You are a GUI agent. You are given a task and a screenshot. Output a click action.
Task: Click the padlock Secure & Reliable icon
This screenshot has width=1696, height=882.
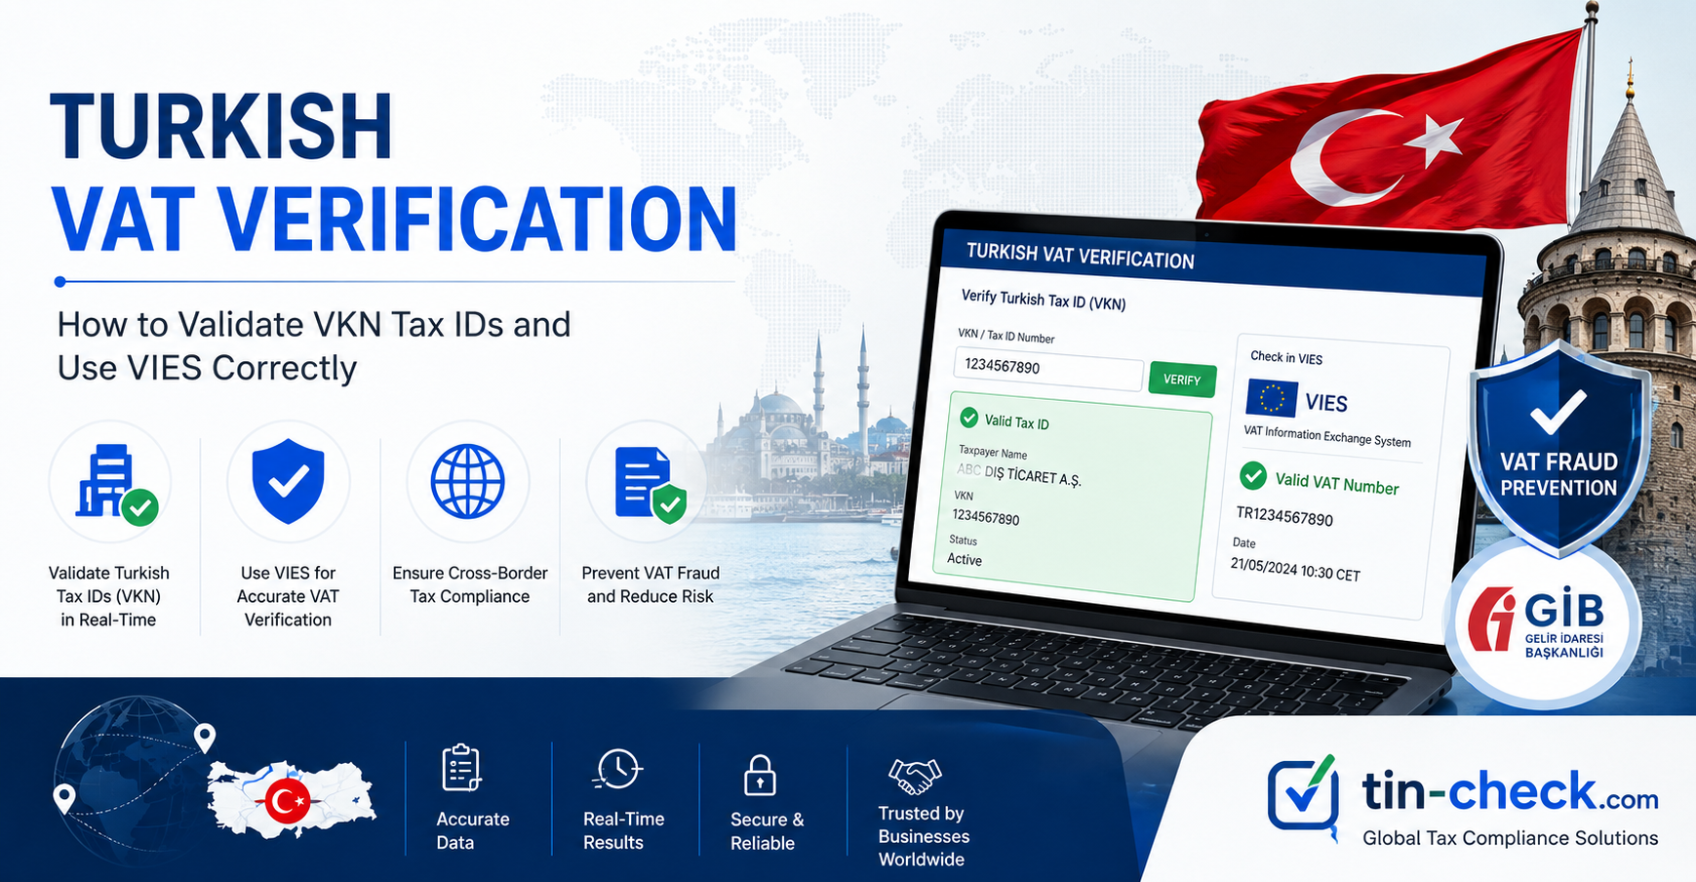point(760,775)
